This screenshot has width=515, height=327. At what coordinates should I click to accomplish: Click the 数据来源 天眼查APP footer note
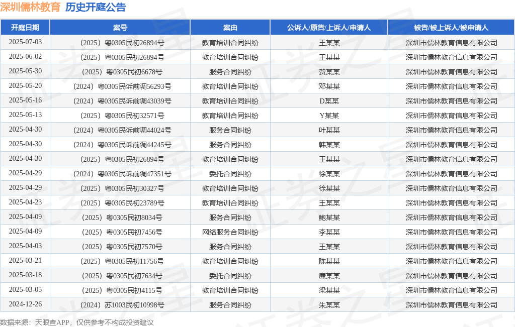[77, 322]
